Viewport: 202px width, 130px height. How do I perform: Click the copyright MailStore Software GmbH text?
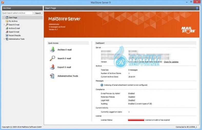click(x=22, y=127)
